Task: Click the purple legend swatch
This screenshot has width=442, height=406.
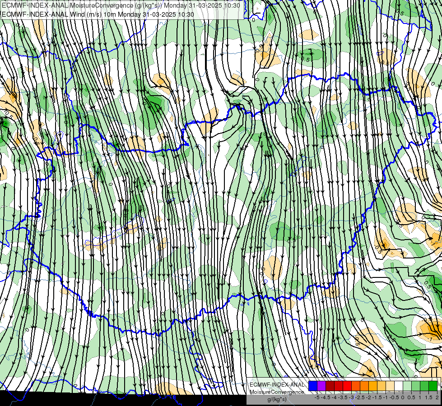Action: point(321,386)
